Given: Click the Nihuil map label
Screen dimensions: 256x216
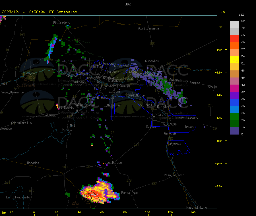Looking at the screenshot, I should 67,129.
